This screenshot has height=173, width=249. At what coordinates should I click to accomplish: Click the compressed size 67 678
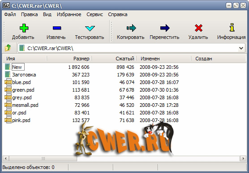click(127, 90)
